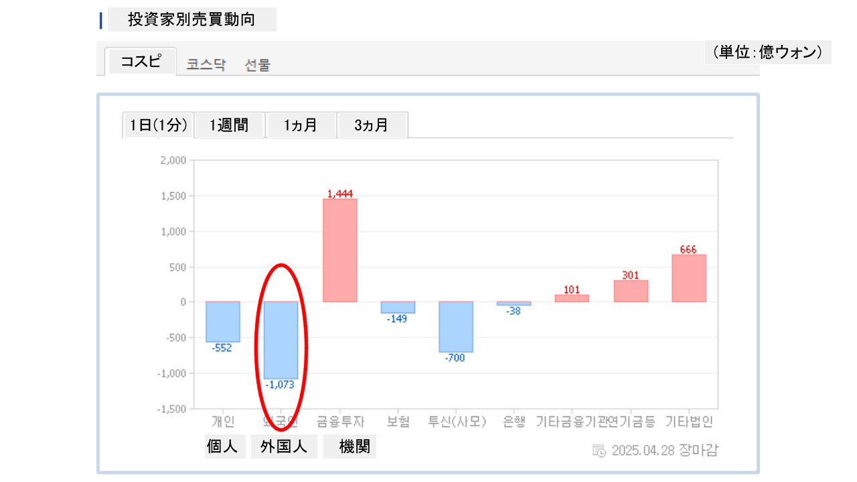Screen dimensions: 857x482
Task: Open the 선물 tab
Action: coord(258,65)
